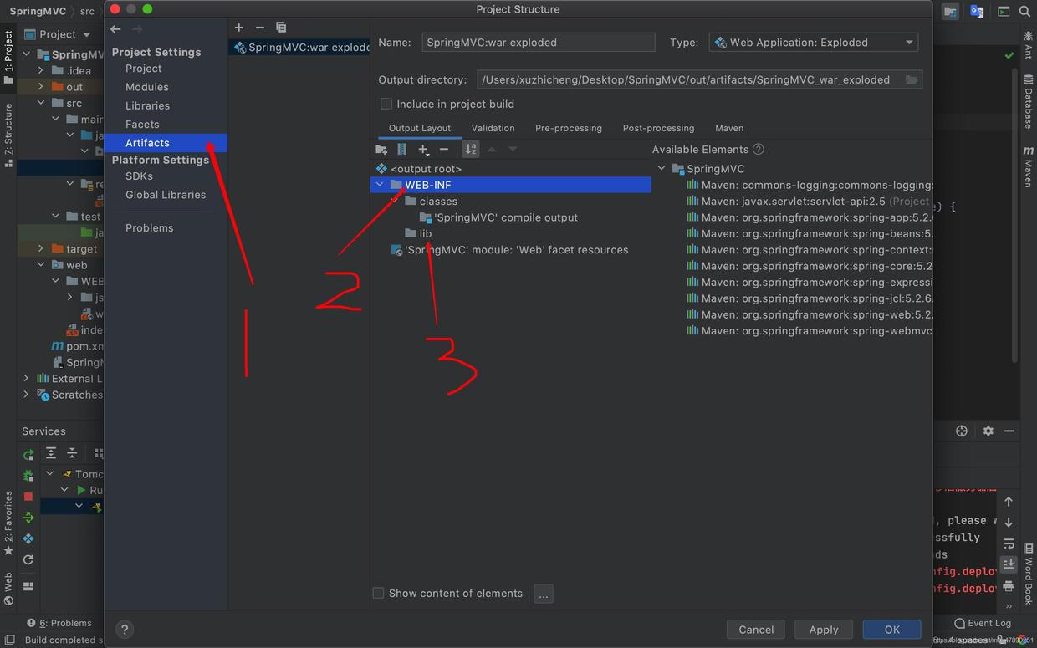Viewport: 1037px width, 648px height.
Task: Click Available Elements help icon
Action: point(759,150)
